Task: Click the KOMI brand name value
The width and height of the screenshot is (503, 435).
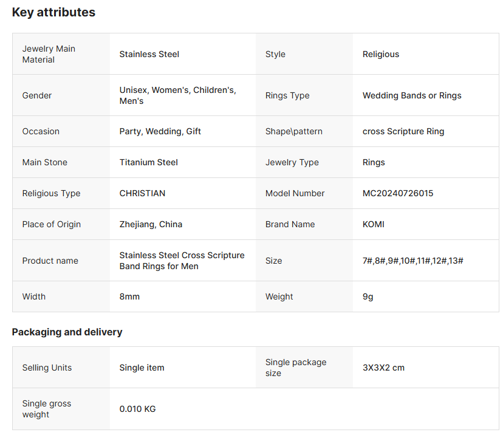Action: tap(373, 224)
